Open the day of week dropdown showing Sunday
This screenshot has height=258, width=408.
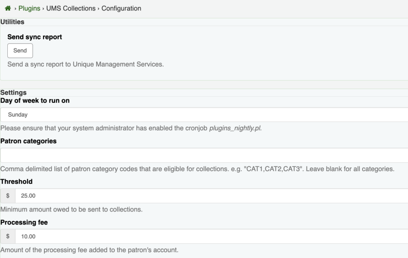(204, 115)
